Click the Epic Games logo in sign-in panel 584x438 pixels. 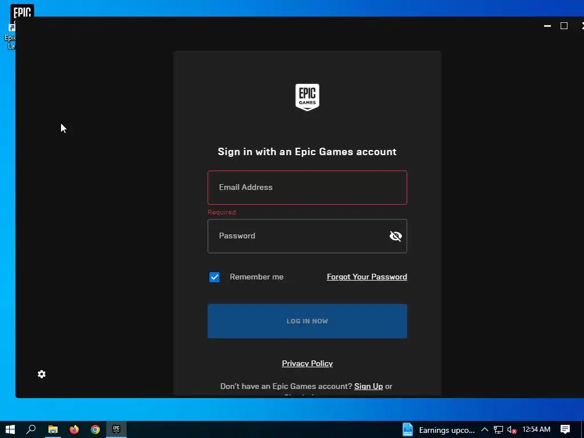(x=307, y=97)
